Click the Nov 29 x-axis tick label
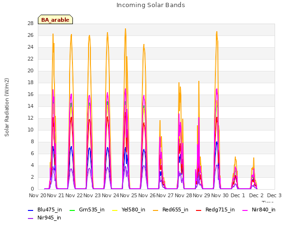 [x=201, y=195]
